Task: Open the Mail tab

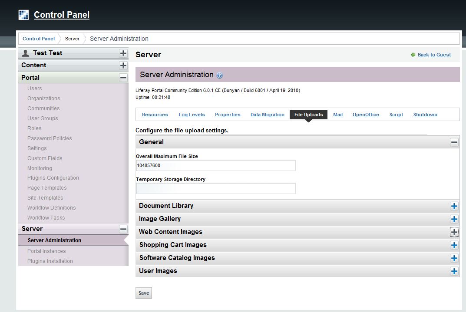Action: click(338, 115)
